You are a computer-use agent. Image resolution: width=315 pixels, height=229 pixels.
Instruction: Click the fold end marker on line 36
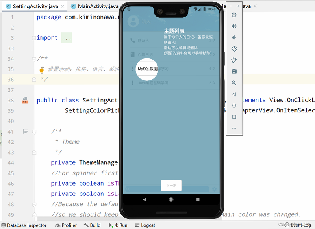click(34, 80)
